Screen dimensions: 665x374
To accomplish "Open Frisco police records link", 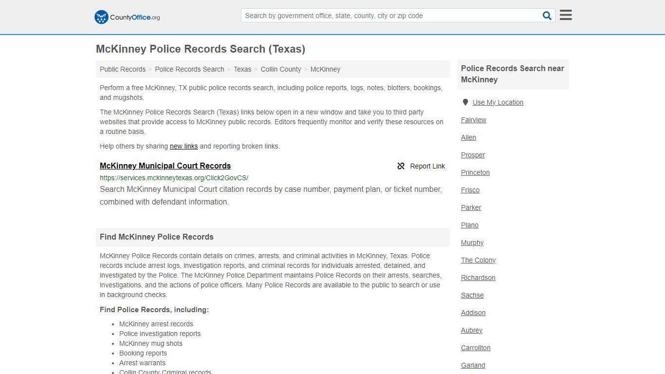I will pos(470,190).
